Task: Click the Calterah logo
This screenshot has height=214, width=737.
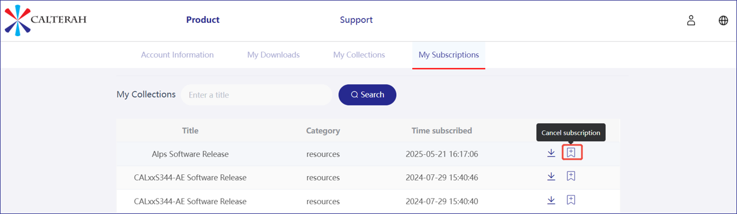Action: coord(45,20)
